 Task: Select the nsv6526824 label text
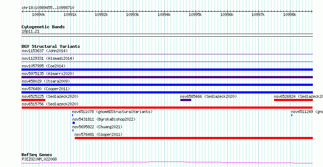pyautogui.click(x=298, y=96)
